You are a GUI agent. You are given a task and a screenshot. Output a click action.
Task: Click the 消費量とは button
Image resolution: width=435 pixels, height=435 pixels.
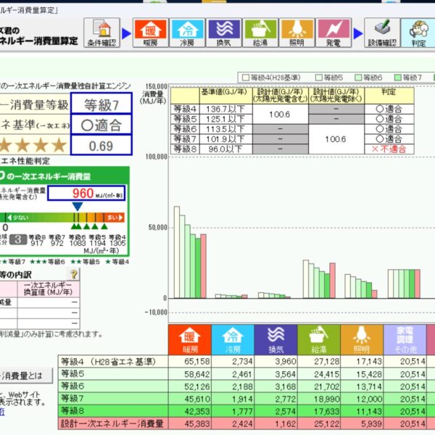26,376
